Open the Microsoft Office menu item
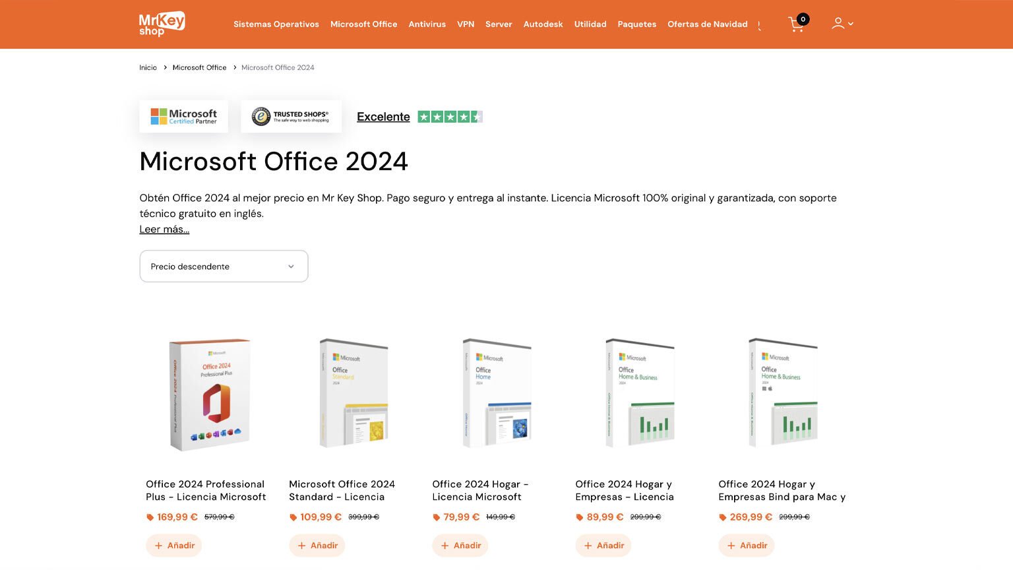 click(x=363, y=24)
